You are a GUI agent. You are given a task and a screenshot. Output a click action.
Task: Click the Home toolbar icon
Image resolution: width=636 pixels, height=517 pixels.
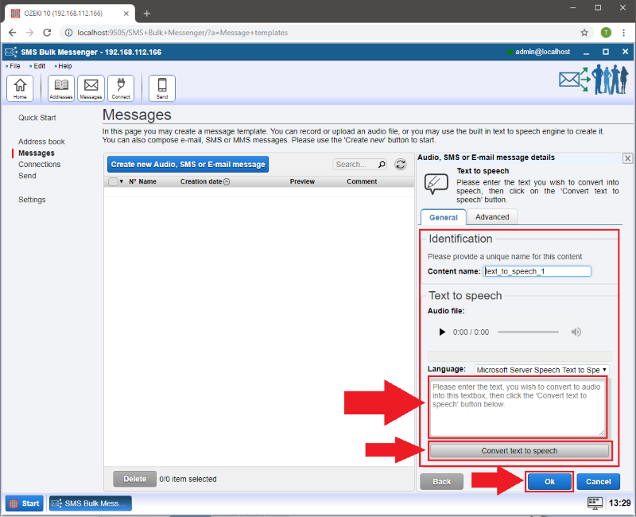[20, 87]
